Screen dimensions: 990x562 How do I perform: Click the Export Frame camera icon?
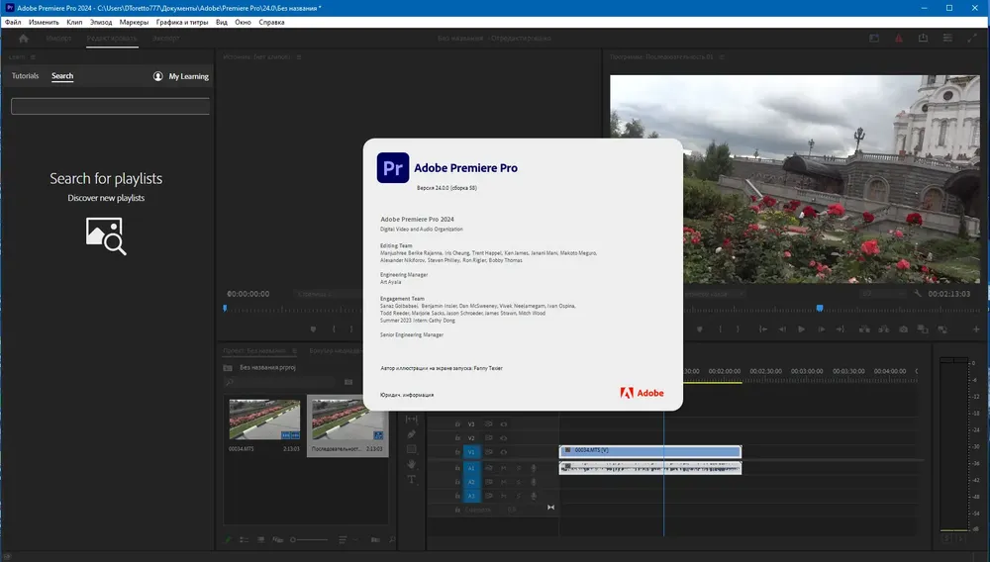904,329
